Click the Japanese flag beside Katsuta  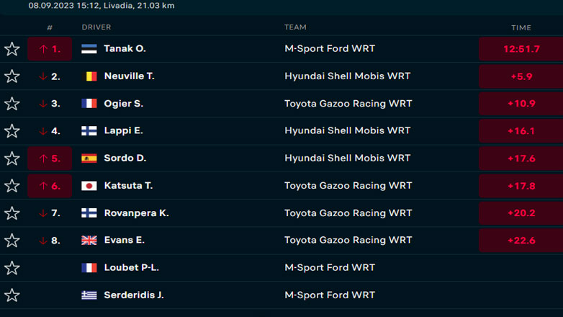point(89,186)
